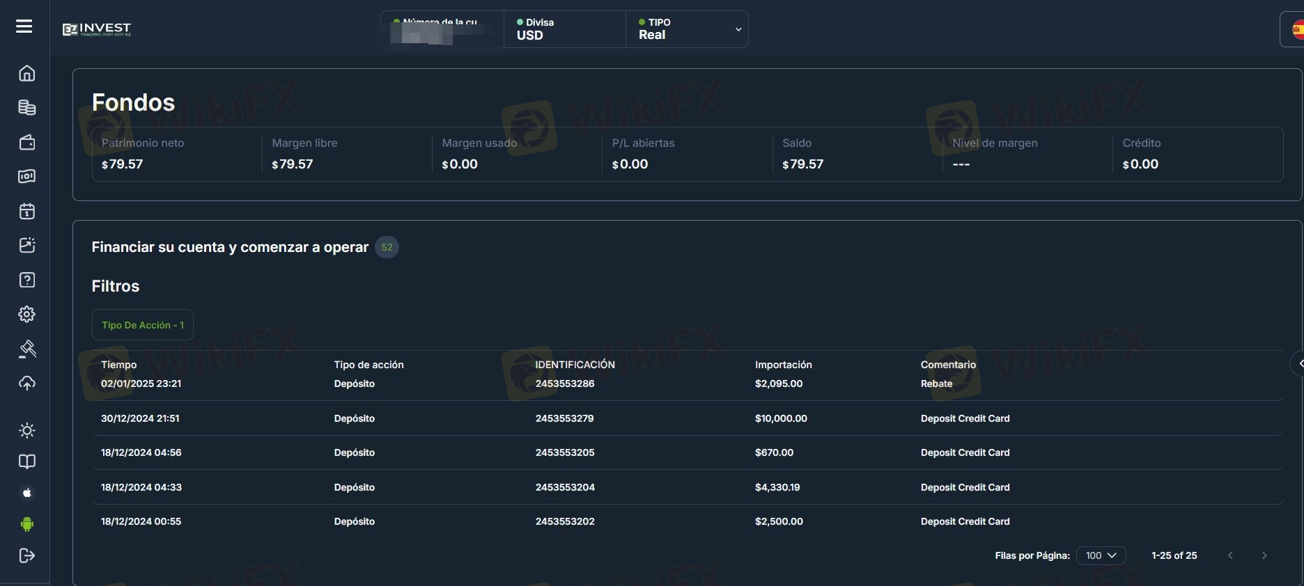The image size is (1304, 586).
Task: Click the gavel legal icon
Action: pos(26,349)
